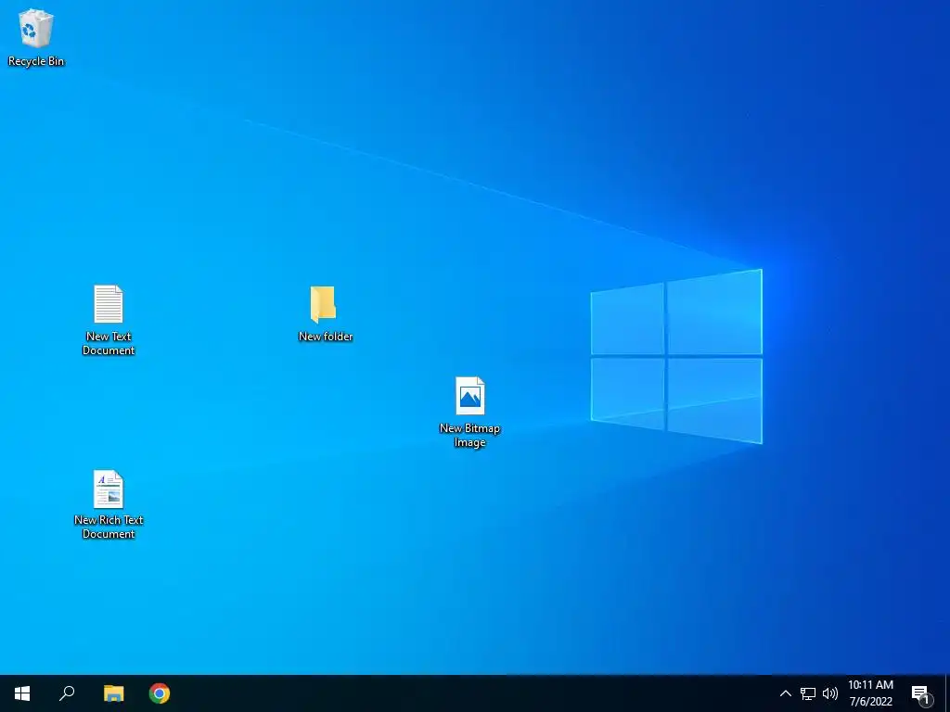Viewport: 950px width, 712px height.
Task: Launch Google Chrome from the taskbar
Action: 160,693
